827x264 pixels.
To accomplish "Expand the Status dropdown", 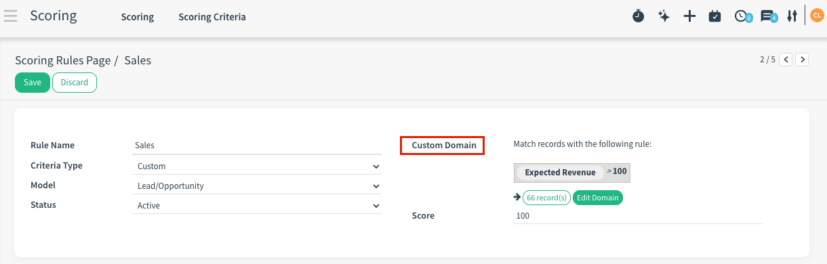I will coord(256,205).
